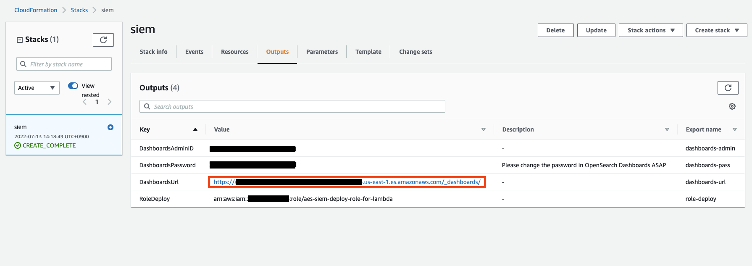Click the DashboardsPassword key cell
Viewport: 752px width, 266px height.
point(168,165)
